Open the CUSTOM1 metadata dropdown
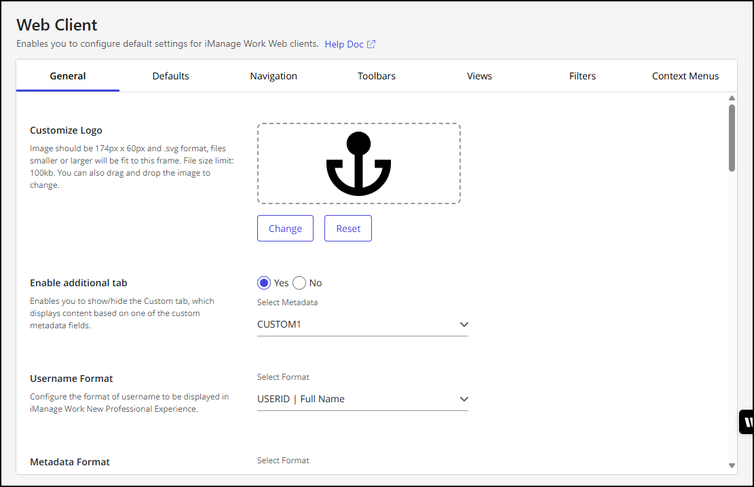 coord(362,324)
